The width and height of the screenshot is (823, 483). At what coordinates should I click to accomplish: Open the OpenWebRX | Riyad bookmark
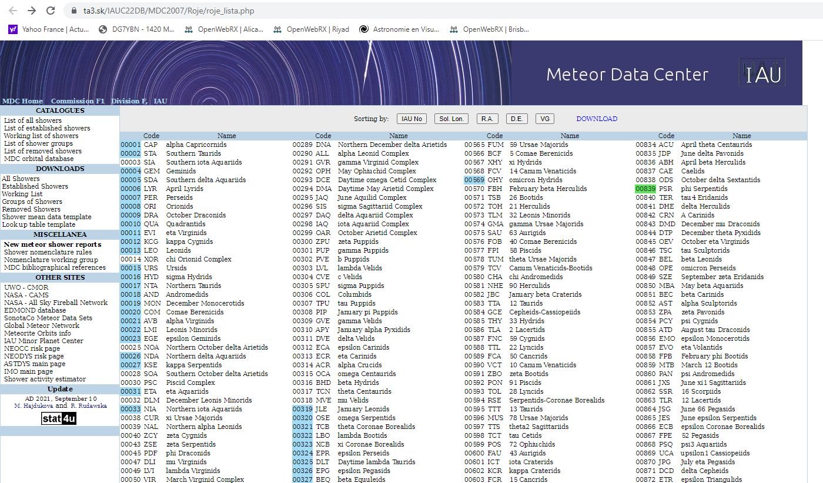[311, 29]
